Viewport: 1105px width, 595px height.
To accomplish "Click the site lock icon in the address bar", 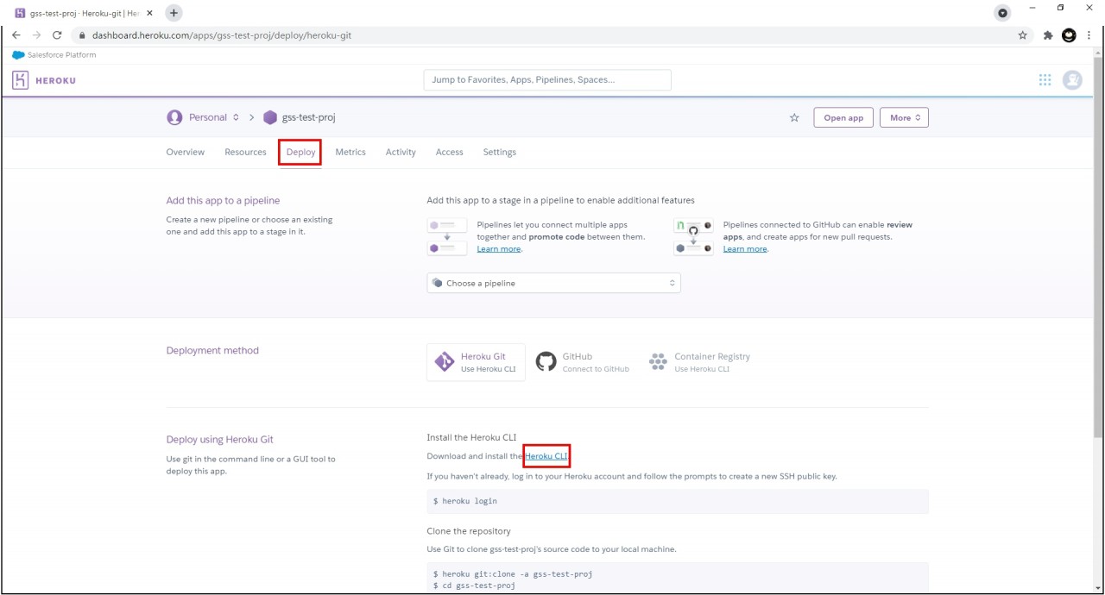I will (x=83, y=36).
